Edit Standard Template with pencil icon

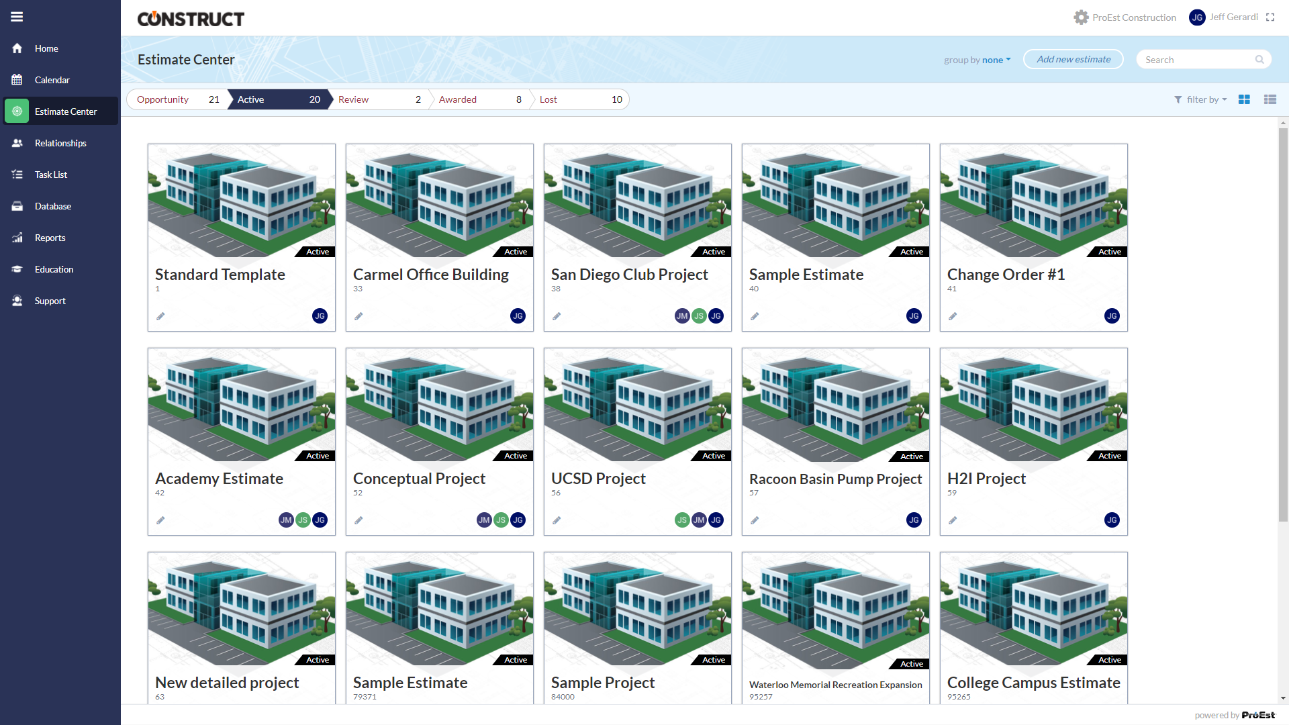(x=160, y=316)
